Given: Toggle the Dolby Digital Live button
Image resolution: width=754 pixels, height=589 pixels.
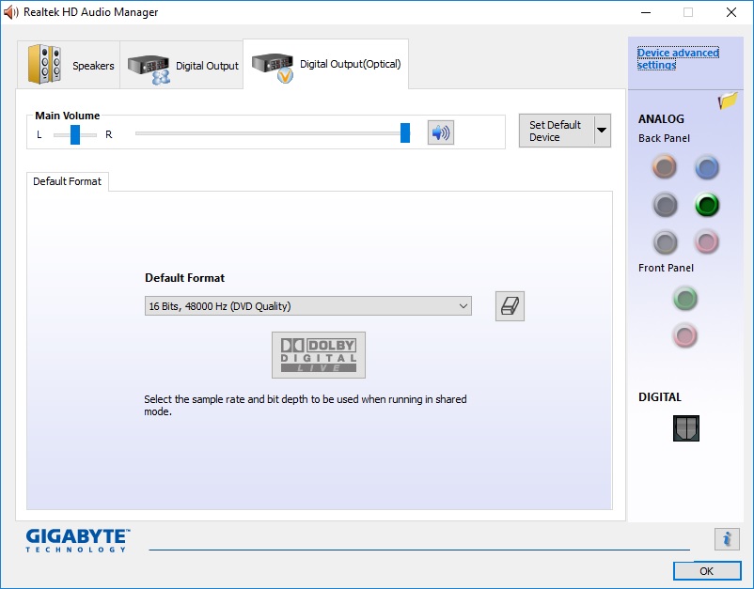Looking at the screenshot, I should (319, 355).
